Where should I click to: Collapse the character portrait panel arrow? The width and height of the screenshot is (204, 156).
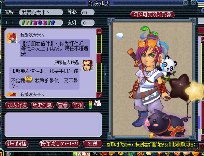click(106, 74)
